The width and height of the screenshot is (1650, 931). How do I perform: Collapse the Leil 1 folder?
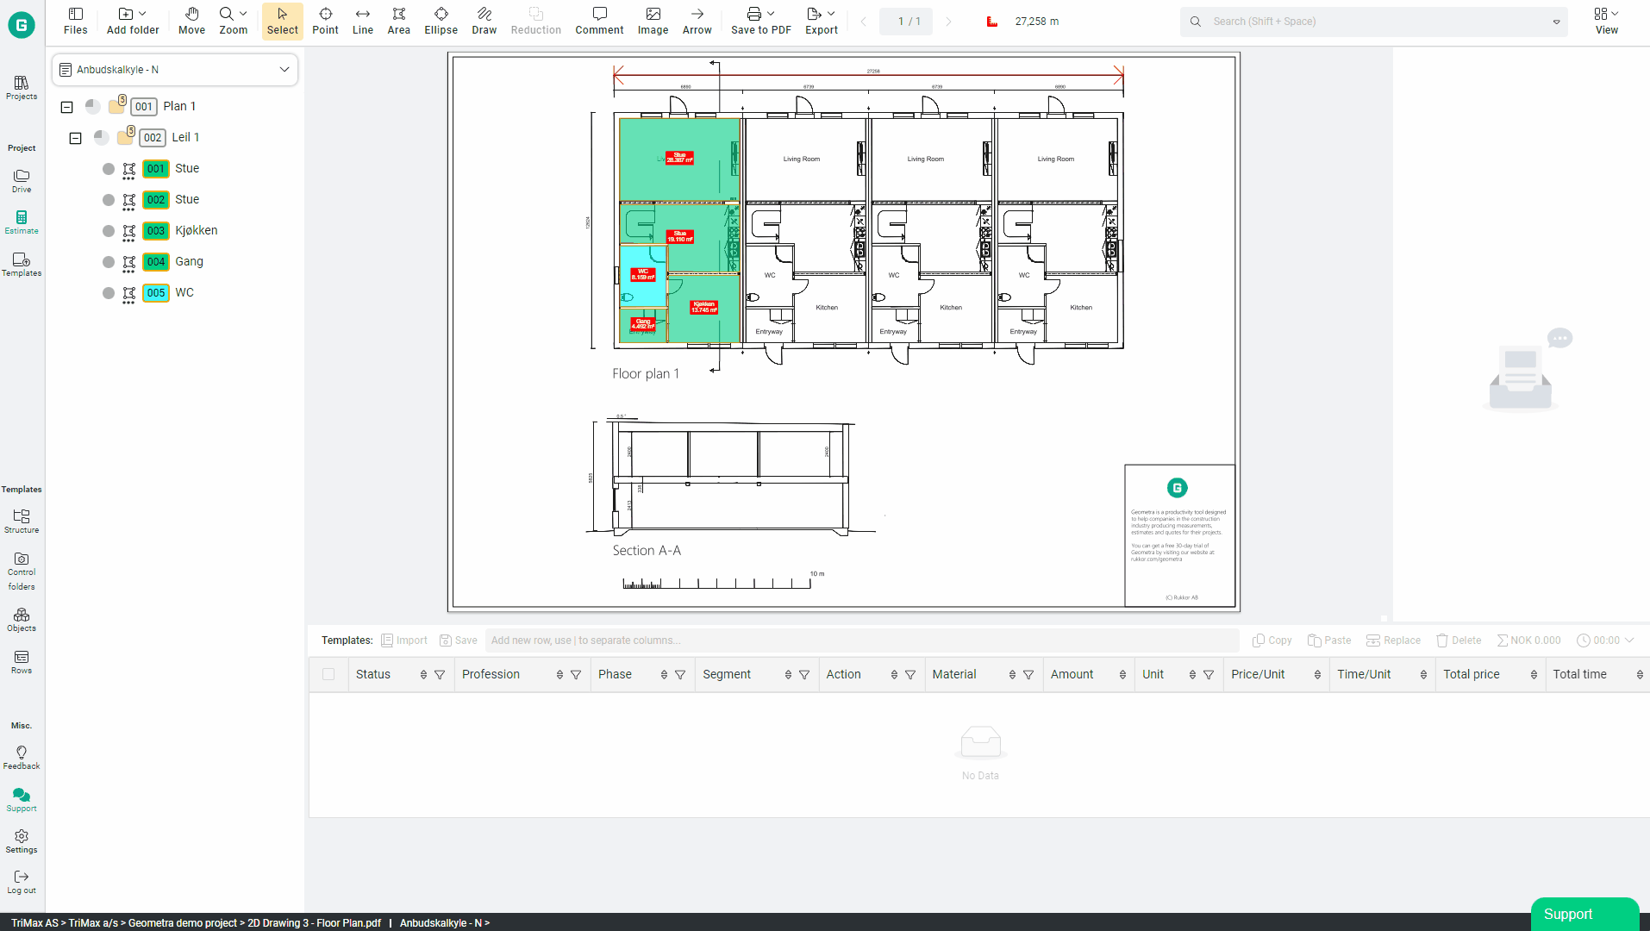tap(75, 138)
